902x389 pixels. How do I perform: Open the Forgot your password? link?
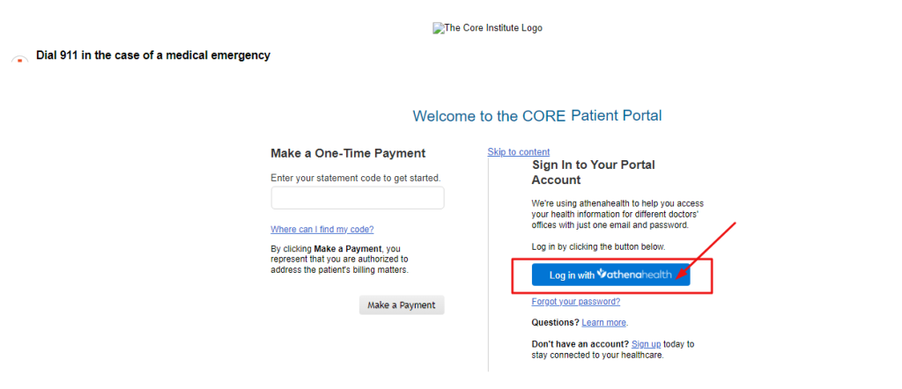point(576,302)
